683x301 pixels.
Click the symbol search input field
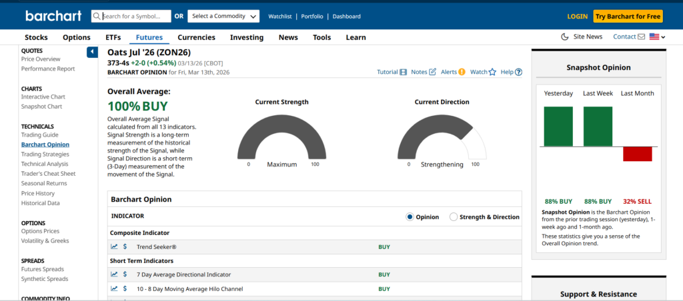[x=136, y=16]
